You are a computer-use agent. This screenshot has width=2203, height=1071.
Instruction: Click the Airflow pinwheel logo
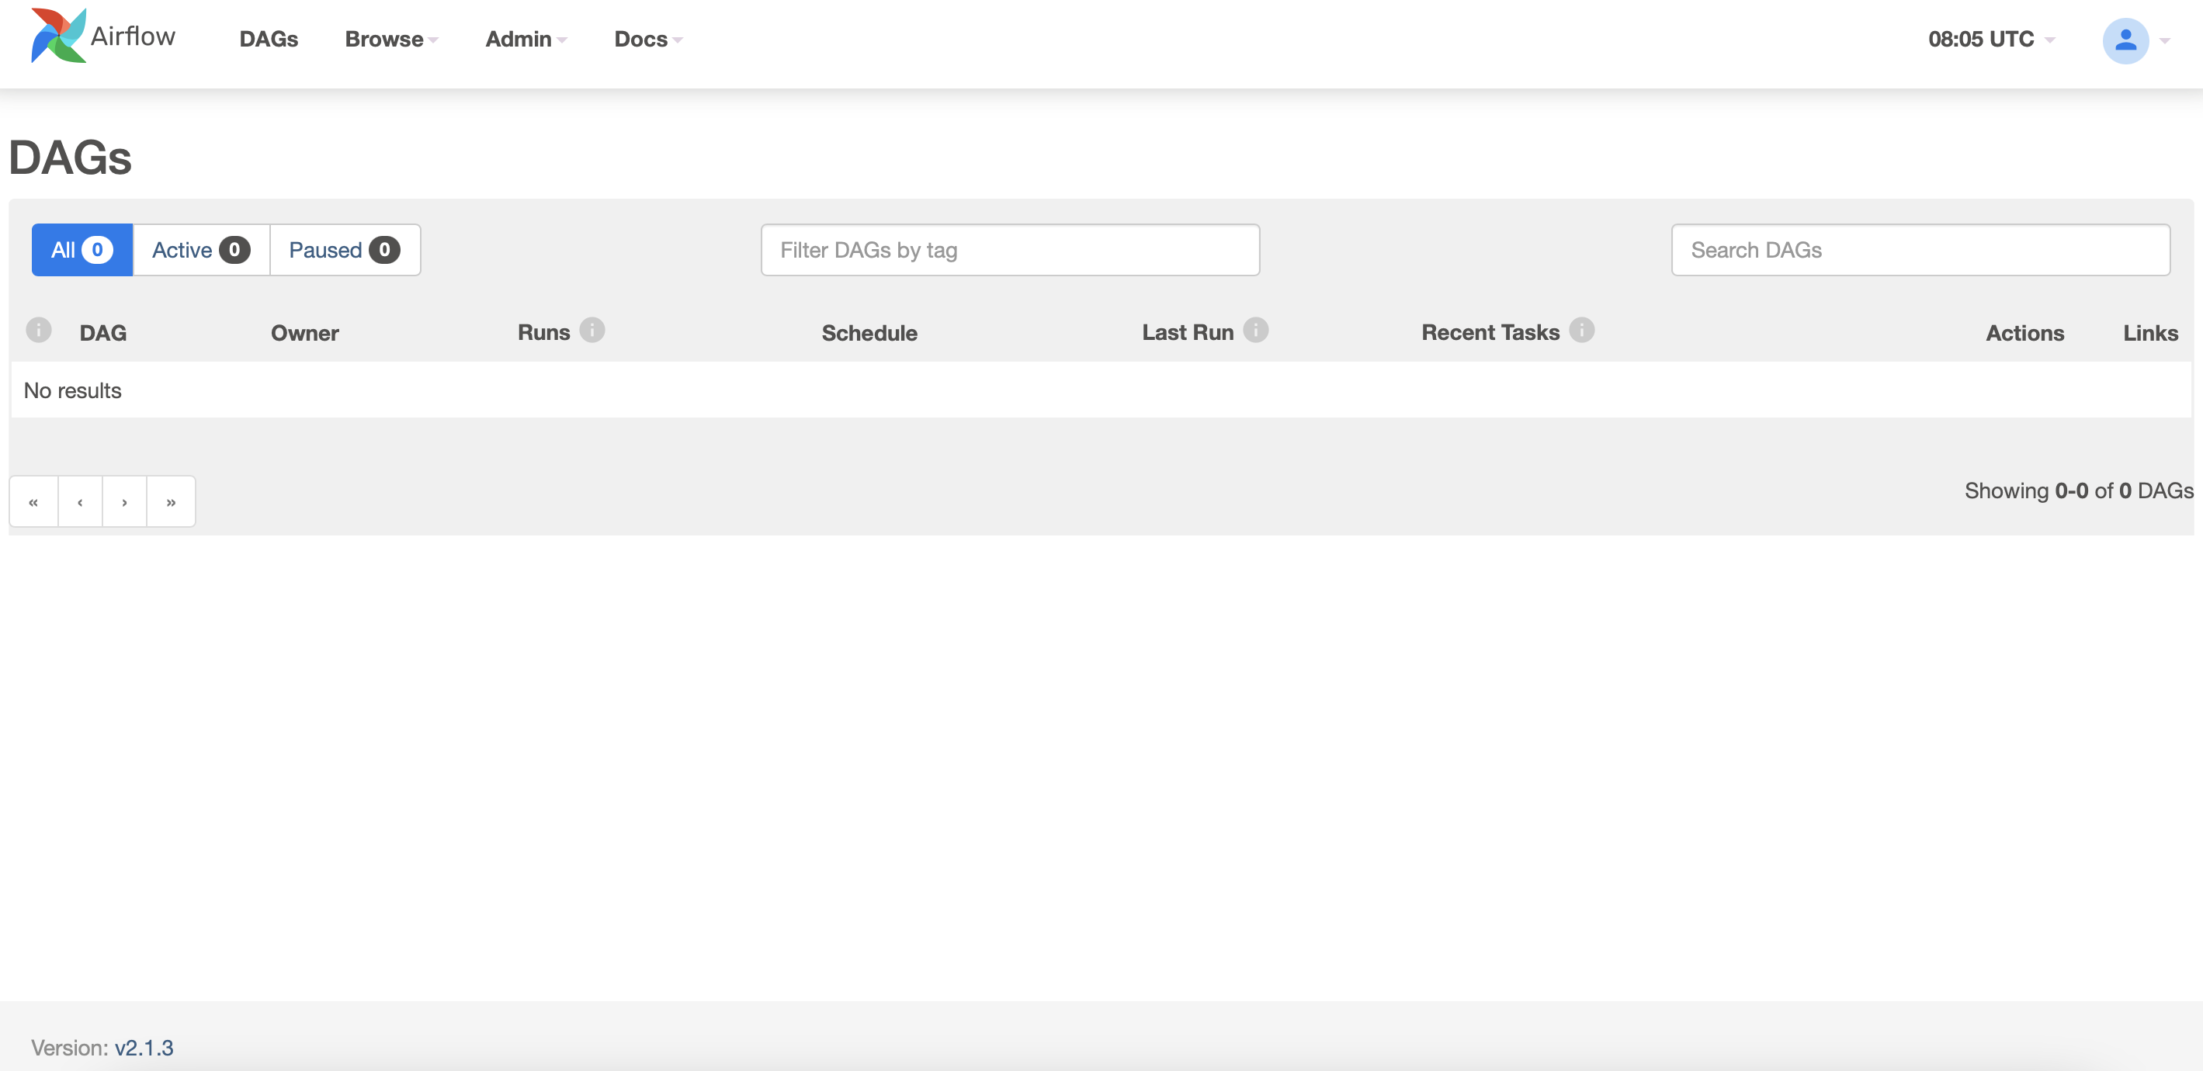click(58, 36)
